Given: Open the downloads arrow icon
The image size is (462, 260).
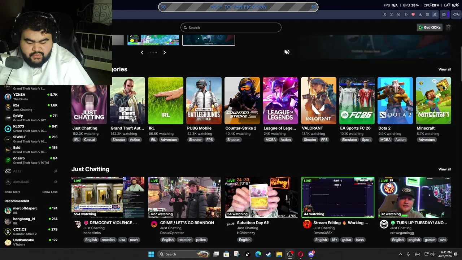Looking at the screenshot, I should coord(420,14).
